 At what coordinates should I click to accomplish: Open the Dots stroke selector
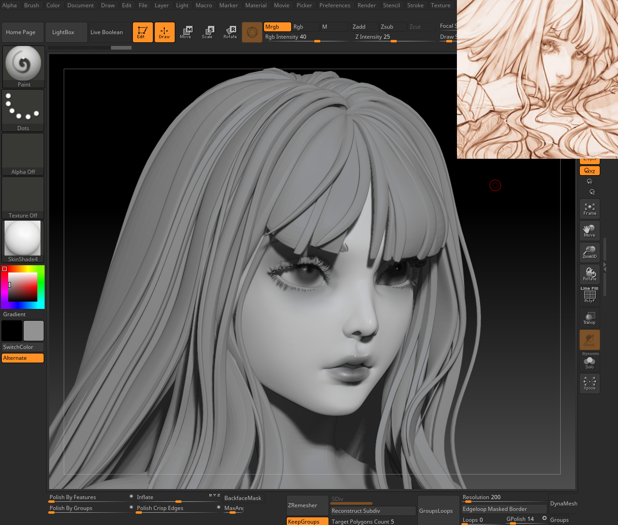pyautogui.click(x=23, y=111)
